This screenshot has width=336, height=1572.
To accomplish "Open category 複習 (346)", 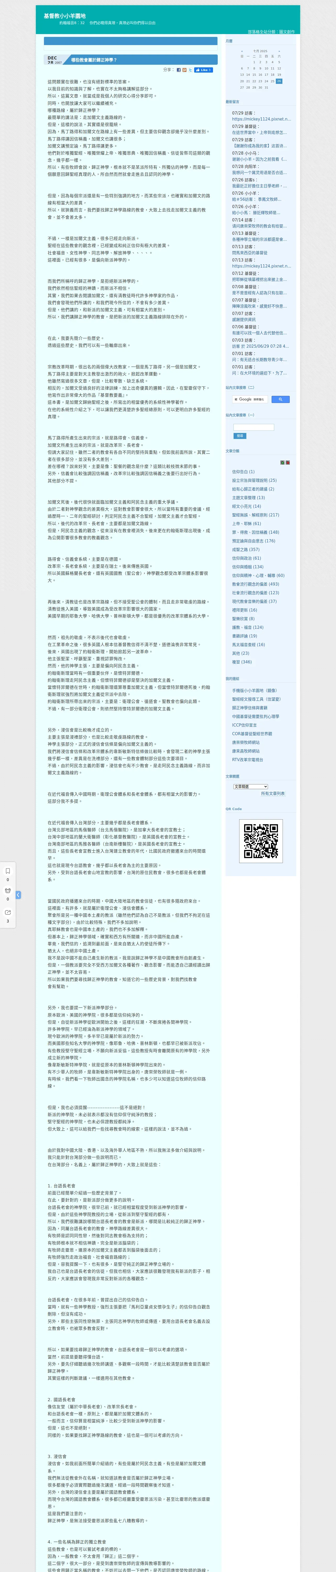I will pyautogui.click(x=242, y=662).
